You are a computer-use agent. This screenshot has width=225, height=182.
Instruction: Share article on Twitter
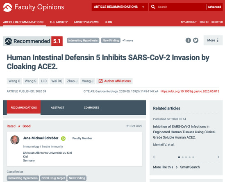click(195, 40)
